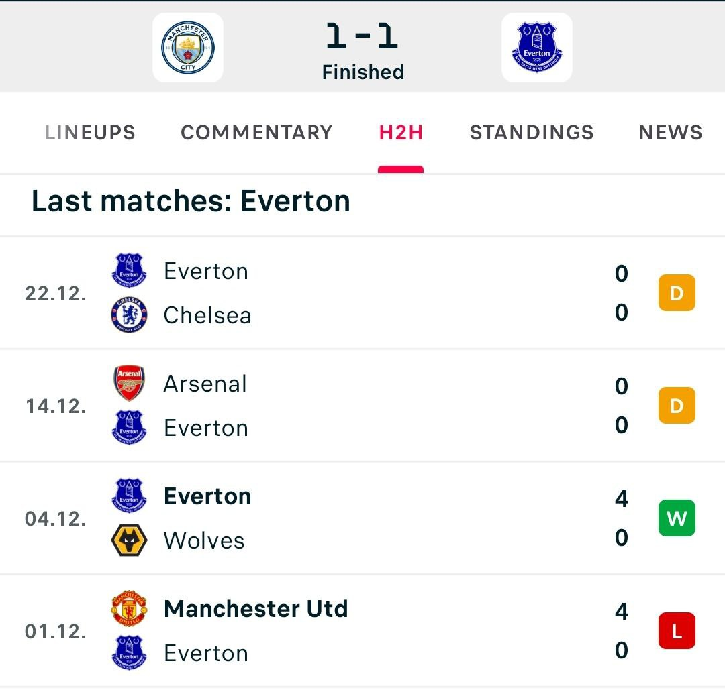Tap the red L result badge
The width and height of the screenshot is (725, 690).
[676, 632]
